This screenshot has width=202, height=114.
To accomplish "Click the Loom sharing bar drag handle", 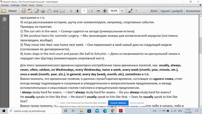I will pyautogui.click(x=58, y=103).
